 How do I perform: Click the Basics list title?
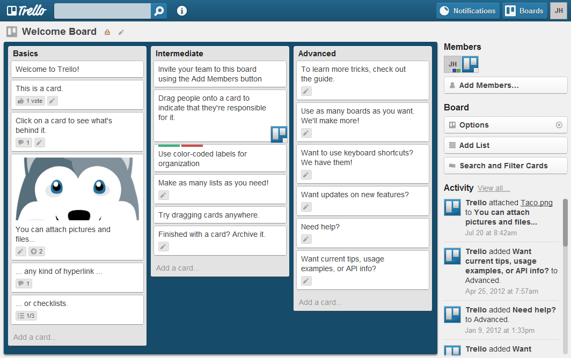[x=26, y=54]
